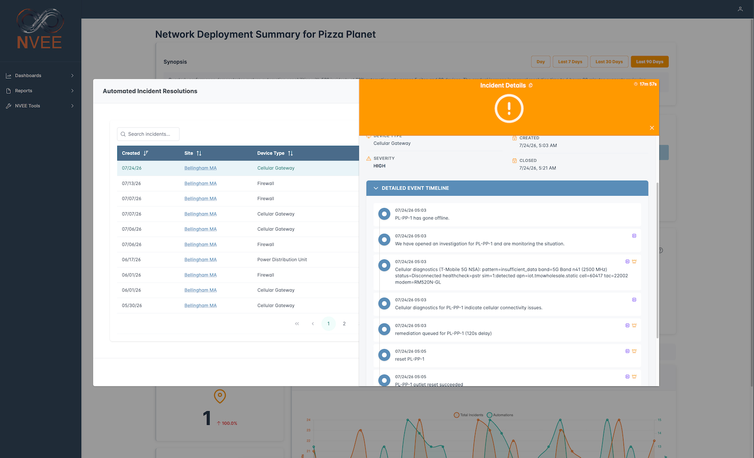Copy link icon next to Incident Details title
Viewport: 754px width, 458px height.
531,85
